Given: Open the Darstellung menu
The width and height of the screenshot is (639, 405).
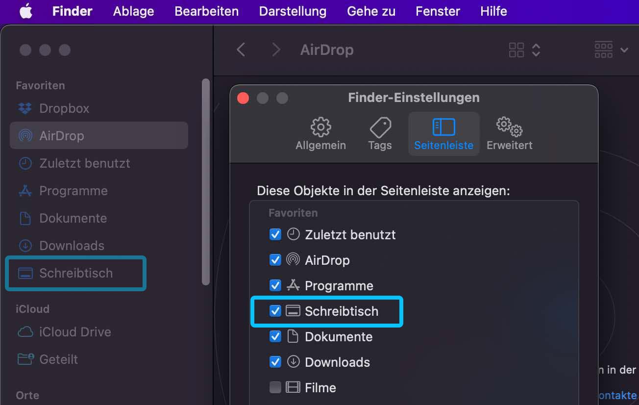Looking at the screenshot, I should 293,11.
